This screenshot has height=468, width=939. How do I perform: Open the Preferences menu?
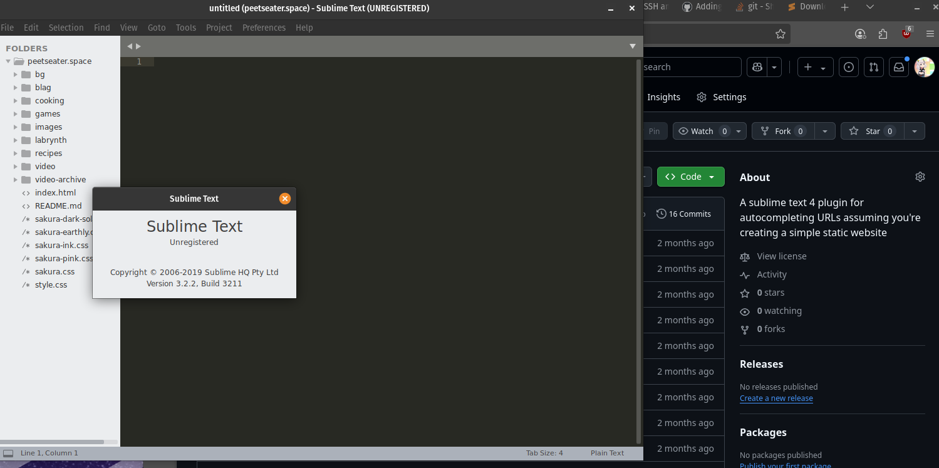pos(264,28)
